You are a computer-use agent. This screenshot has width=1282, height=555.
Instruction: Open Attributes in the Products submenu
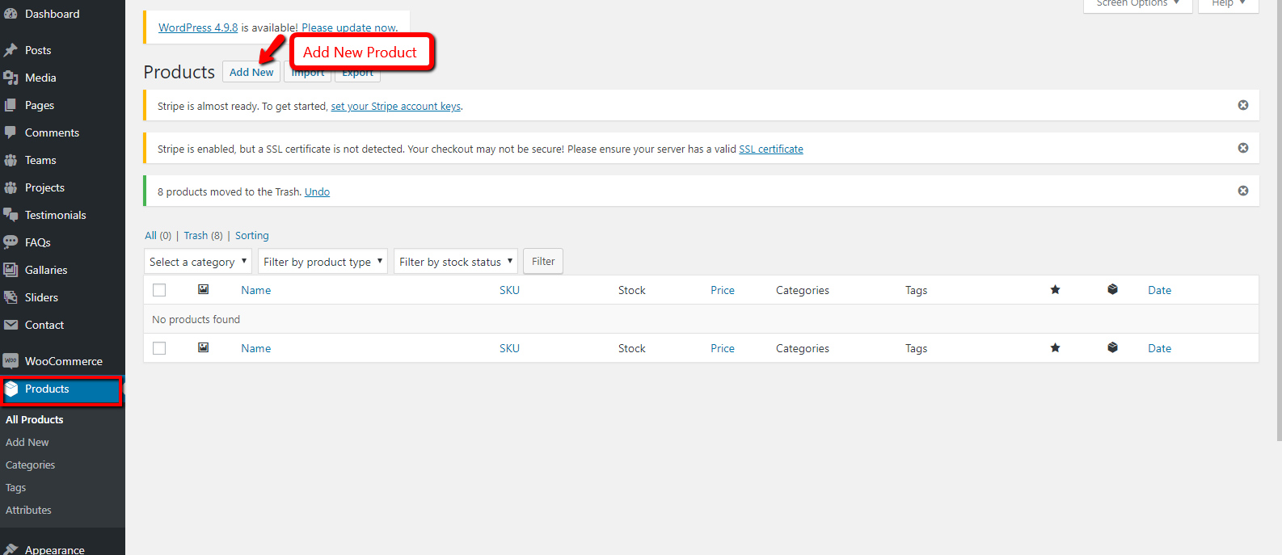28,511
